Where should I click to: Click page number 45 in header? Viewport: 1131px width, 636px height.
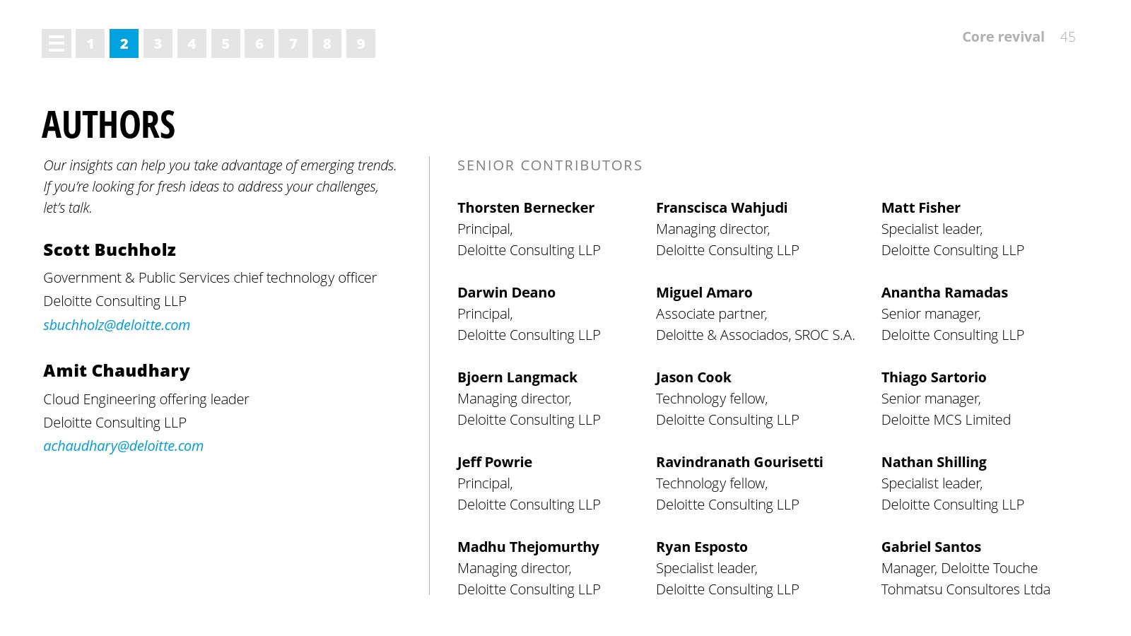1067,37
